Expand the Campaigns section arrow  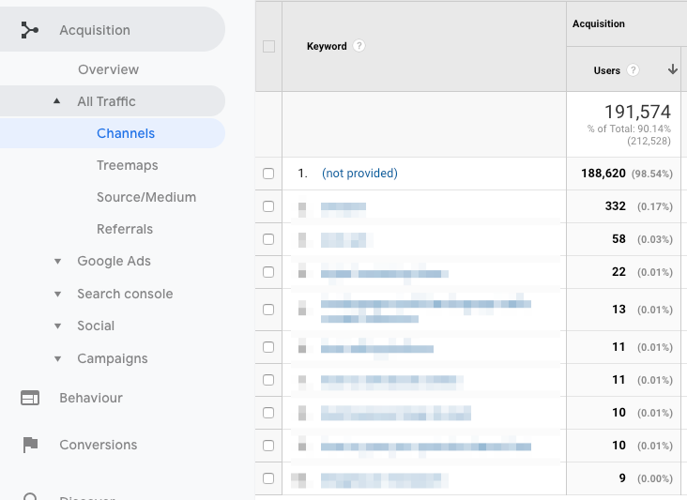point(57,359)
